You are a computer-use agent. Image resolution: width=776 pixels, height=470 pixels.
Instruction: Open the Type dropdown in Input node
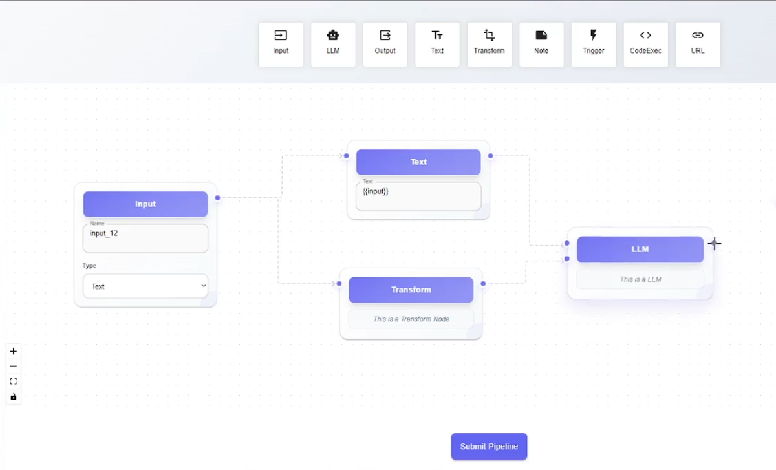(145, 286)
